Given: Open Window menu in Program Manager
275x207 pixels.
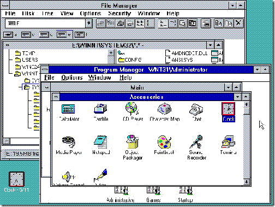Looking at the screenshot, I should 99,78.
